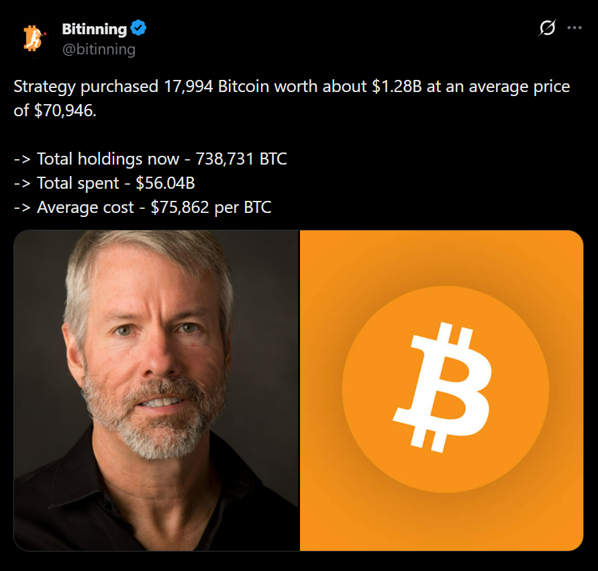Click the @bitinning handle
The height and width of the screenshot is (571, 598).
[x=99, y=49]
